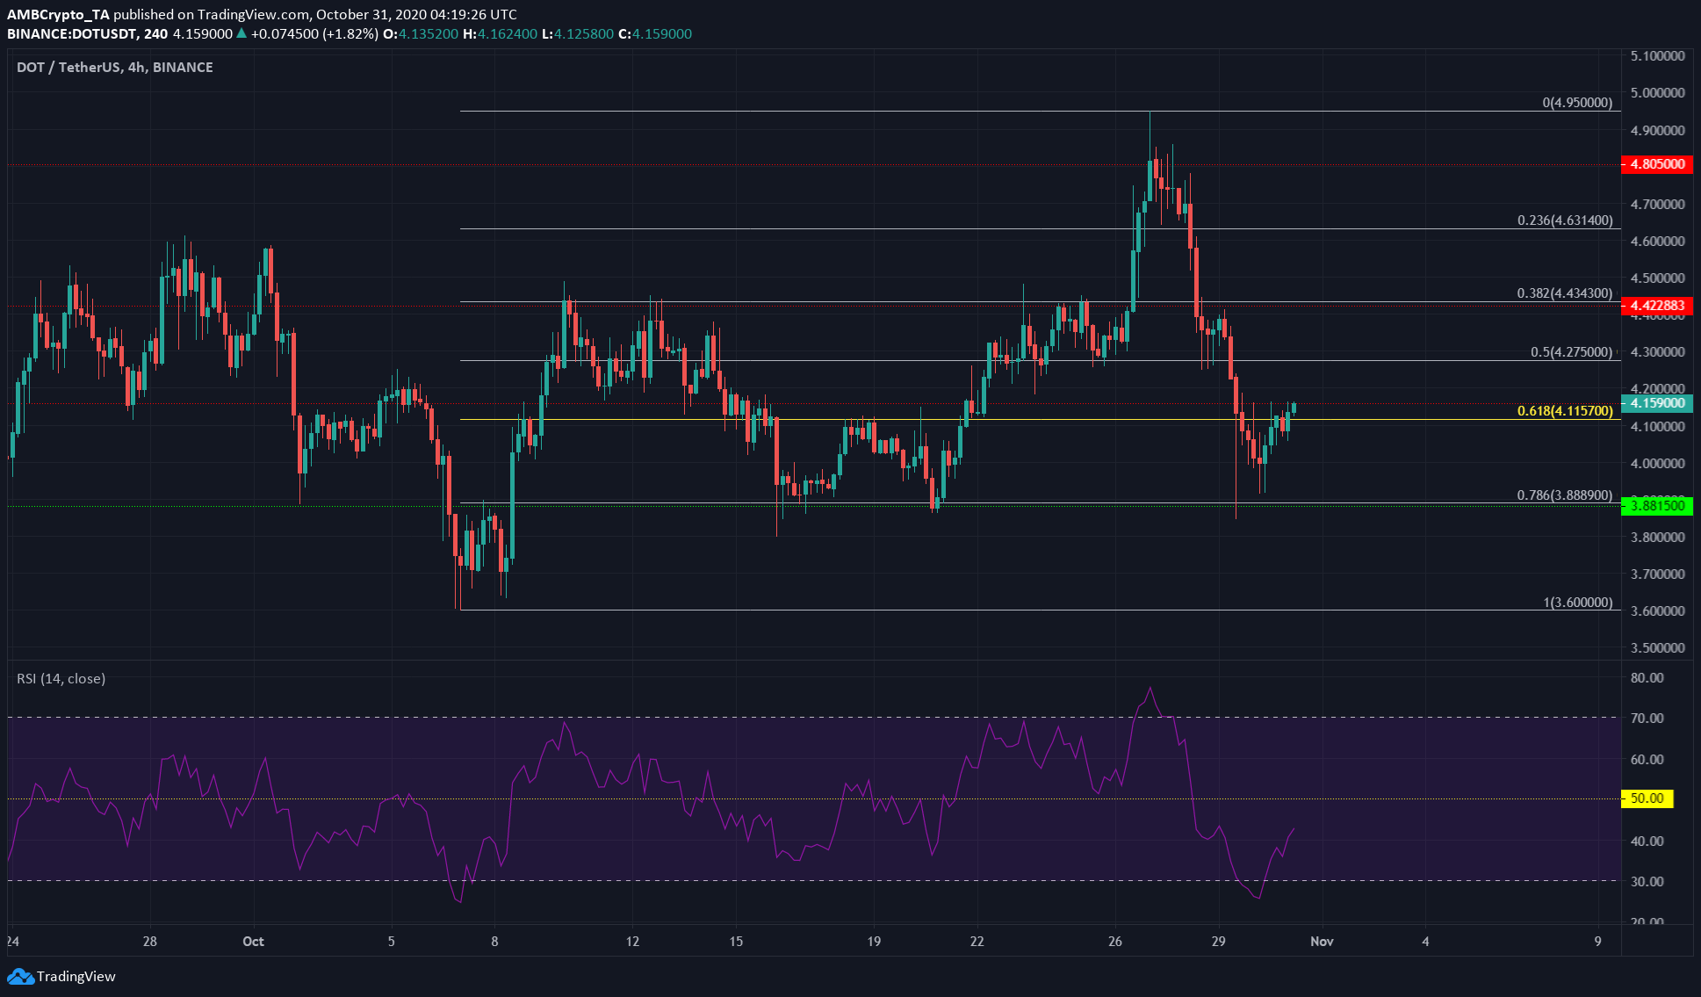The width and height of the screenshot is (1701, 997).
Task: Click the BINANCE:DOTUSDT symbol text in header
Action: pyautogui.click(x=72, y=33)
